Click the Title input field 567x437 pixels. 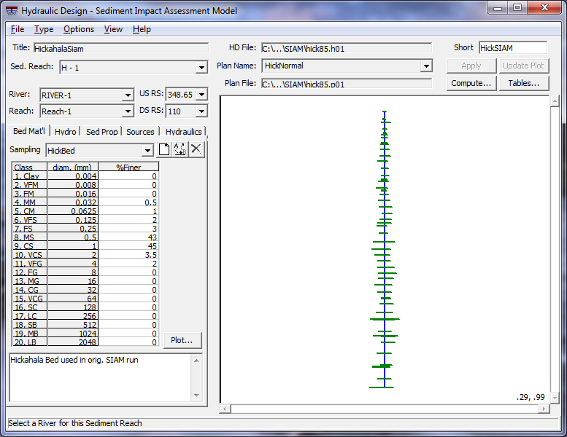(x=121, y=48)
